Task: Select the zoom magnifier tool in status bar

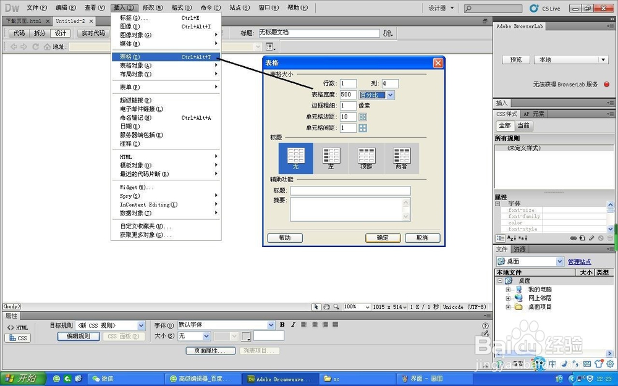Action: click(336, 307)
